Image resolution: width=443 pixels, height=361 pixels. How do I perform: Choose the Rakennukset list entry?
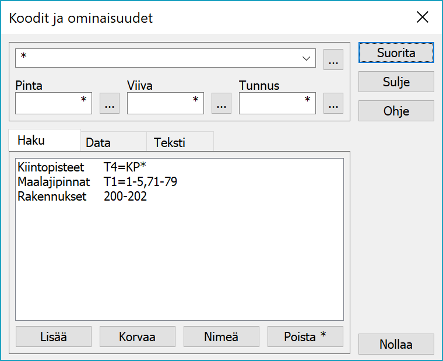pyautogui.click(x=52, y=197)
